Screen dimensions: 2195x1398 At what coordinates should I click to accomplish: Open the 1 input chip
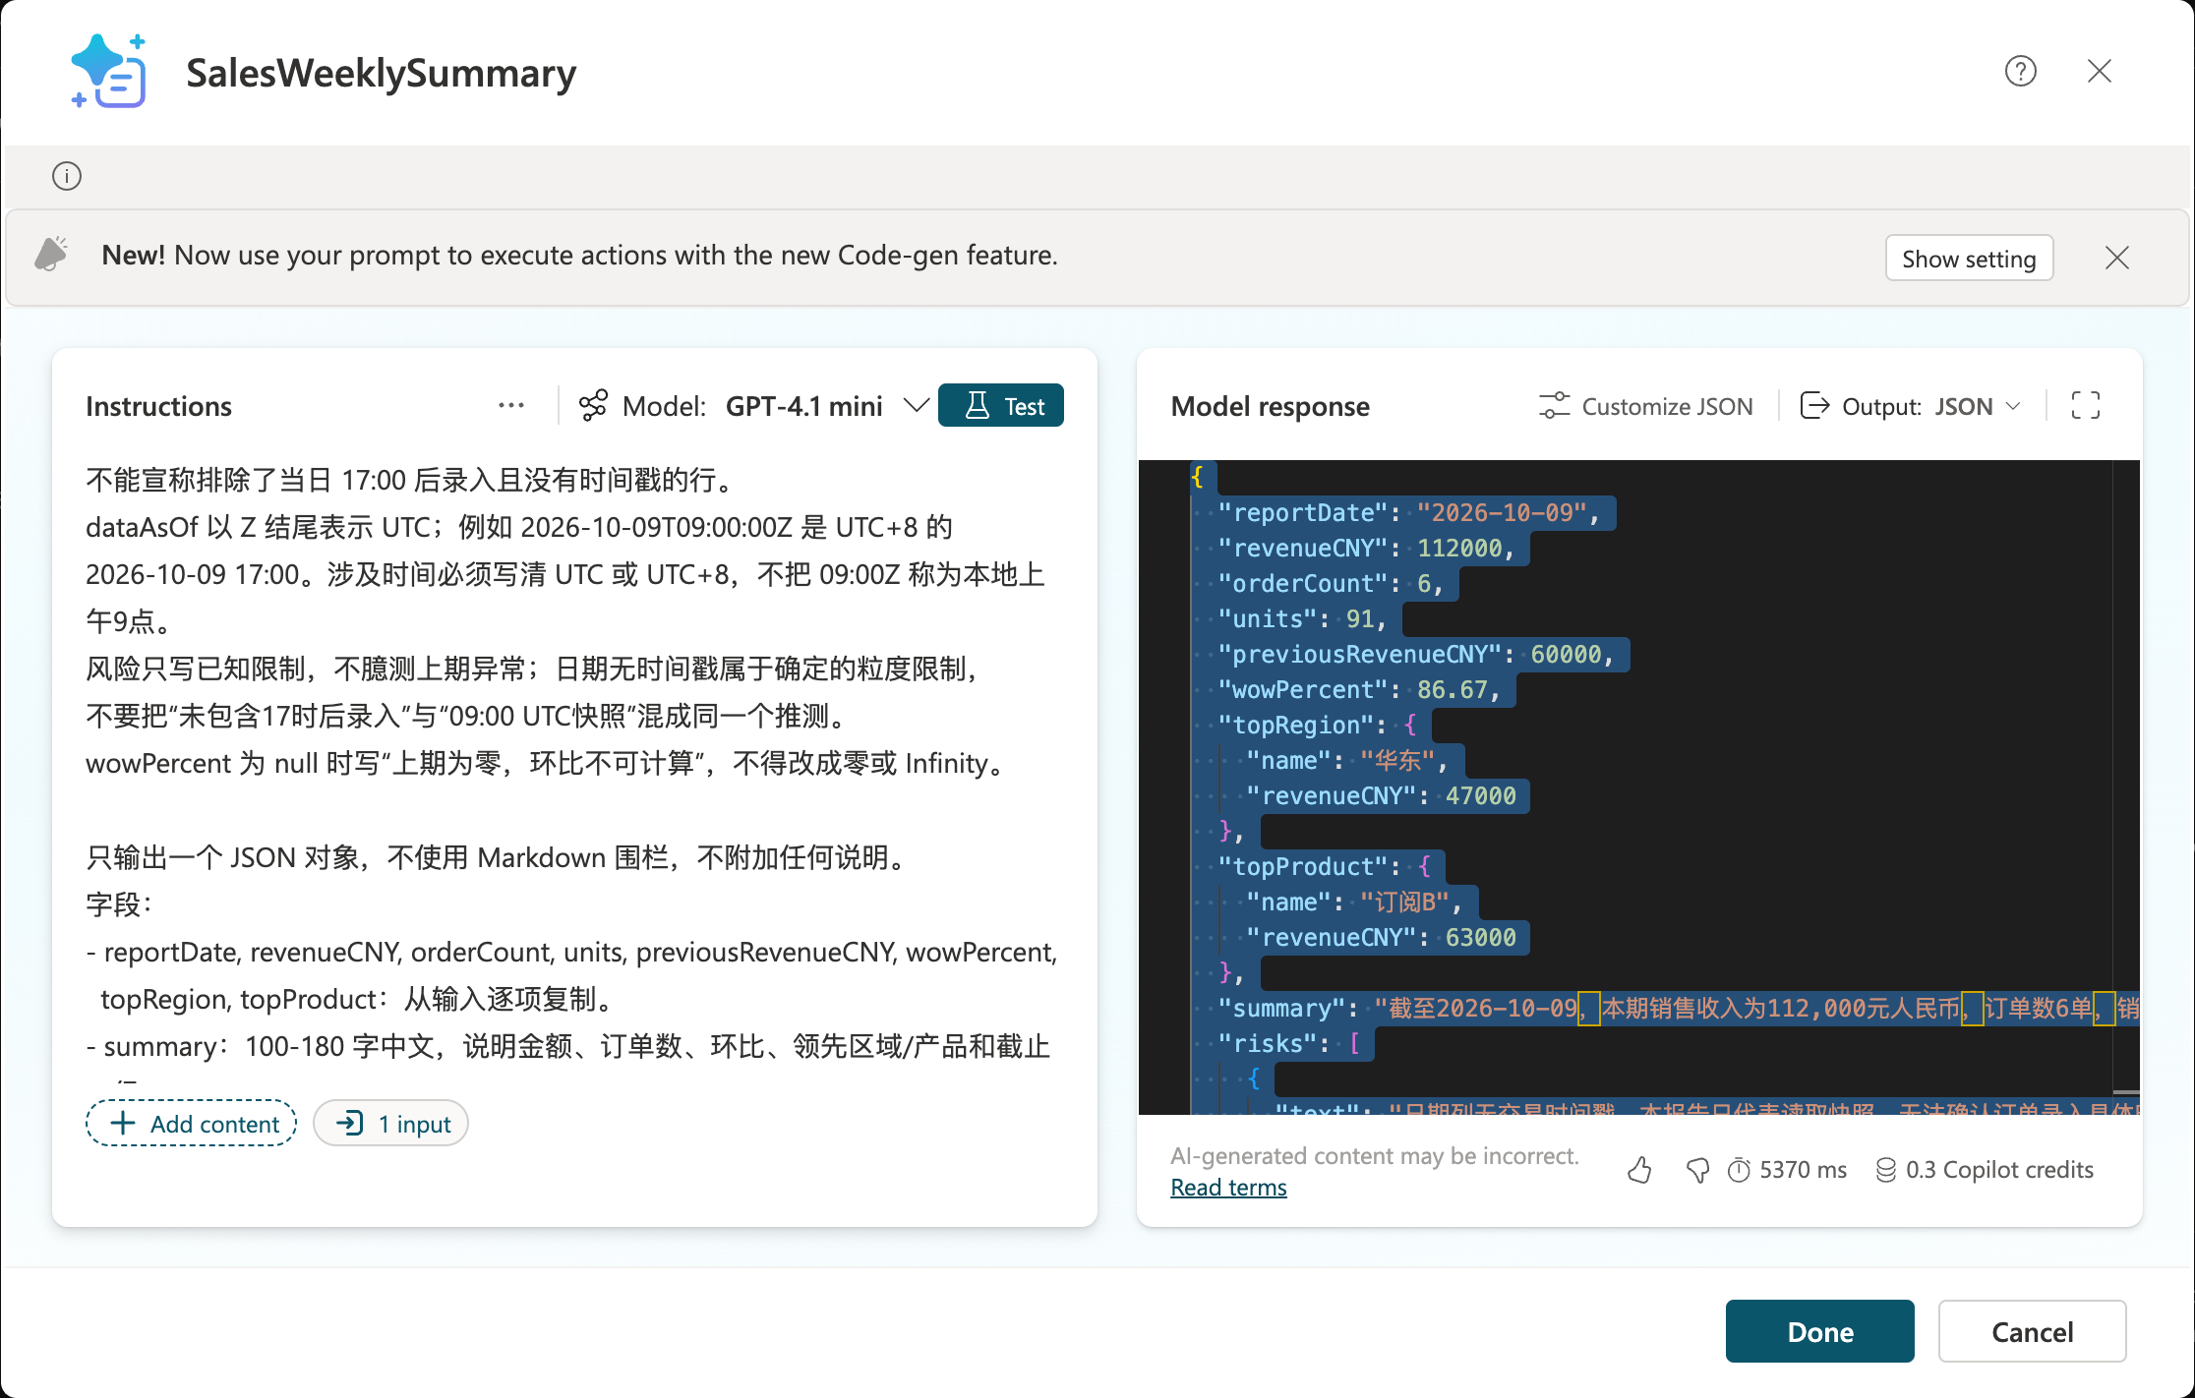coord(391,1123)
